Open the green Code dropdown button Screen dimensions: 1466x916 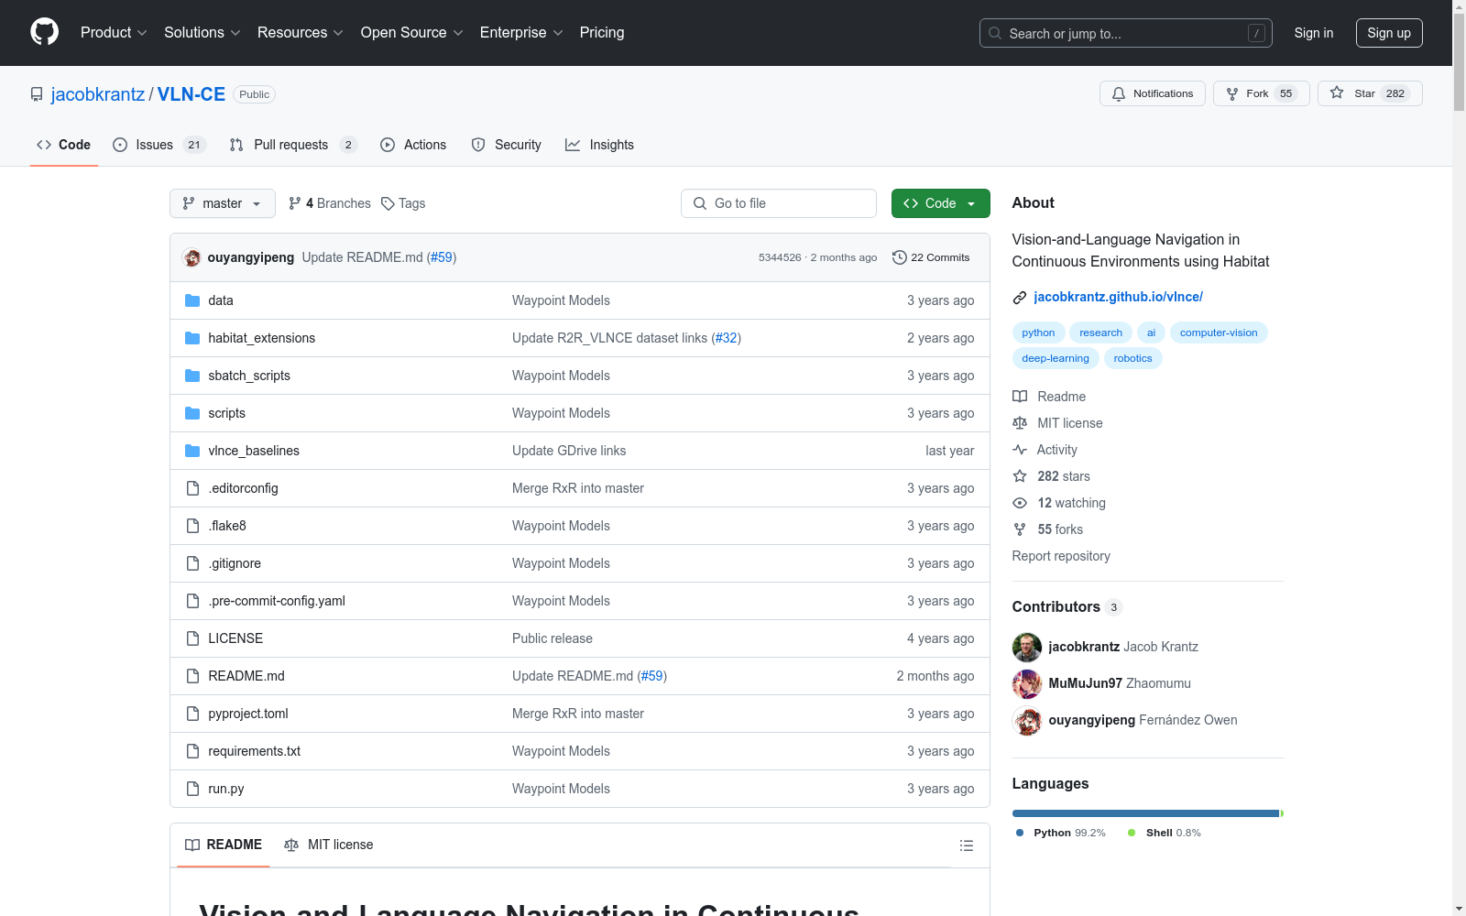click(940, 203)
